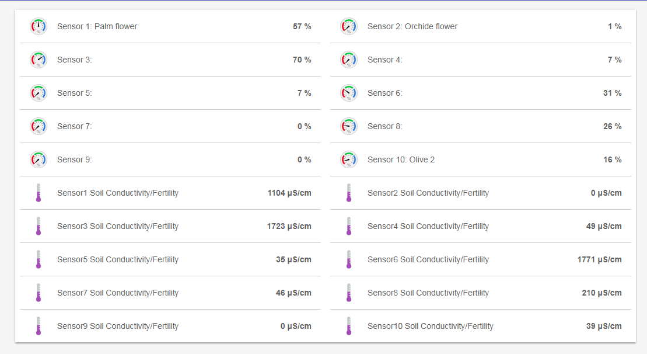Click the 1771 µS/cm conductivity value

(x=599, y=259)
